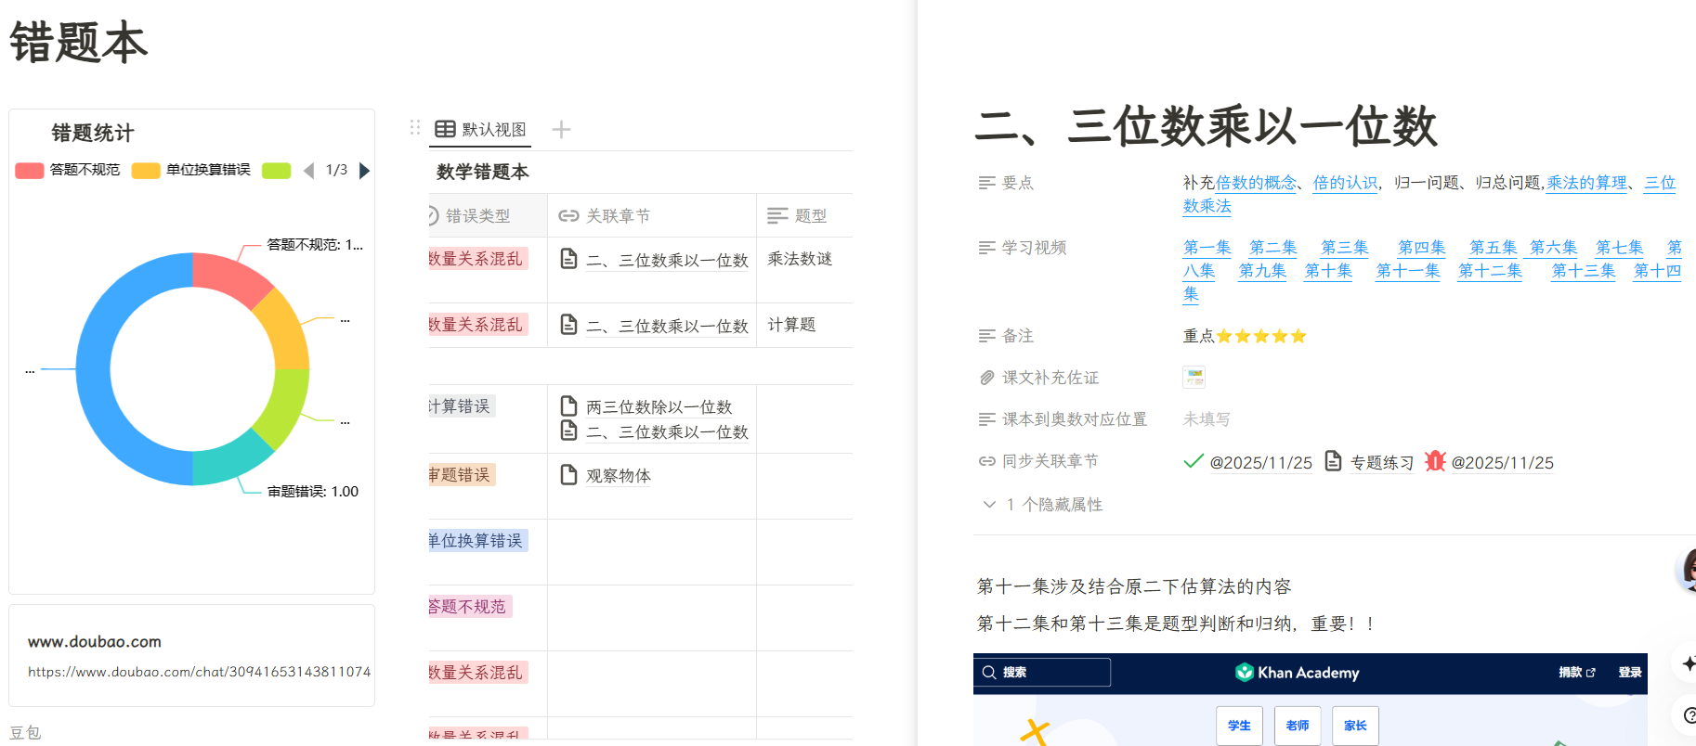Select the 学生 tab in Khan Academy

[x=1239, y=726]
